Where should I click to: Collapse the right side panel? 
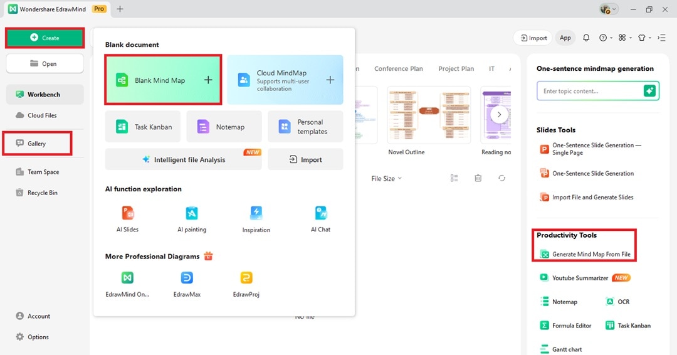(661, 38)
